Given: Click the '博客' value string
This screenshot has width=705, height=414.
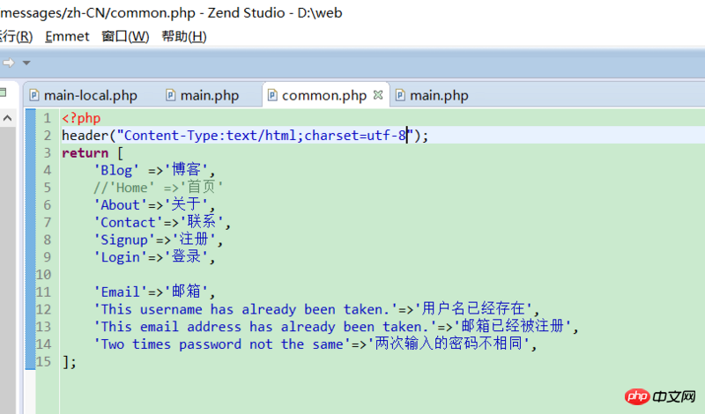Looking at the screenshot, I should click(186, 170).
